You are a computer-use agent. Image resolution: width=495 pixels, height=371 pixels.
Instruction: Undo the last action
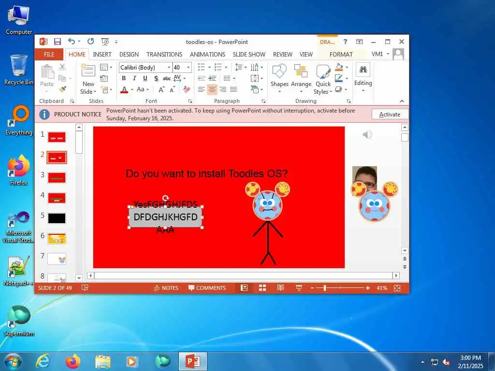pos(72,42)
